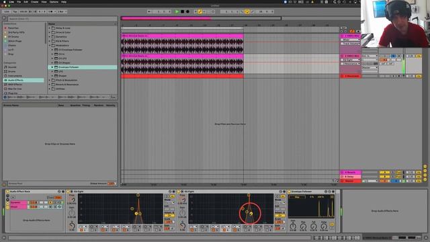Open the Edit menu

(26, 2)
